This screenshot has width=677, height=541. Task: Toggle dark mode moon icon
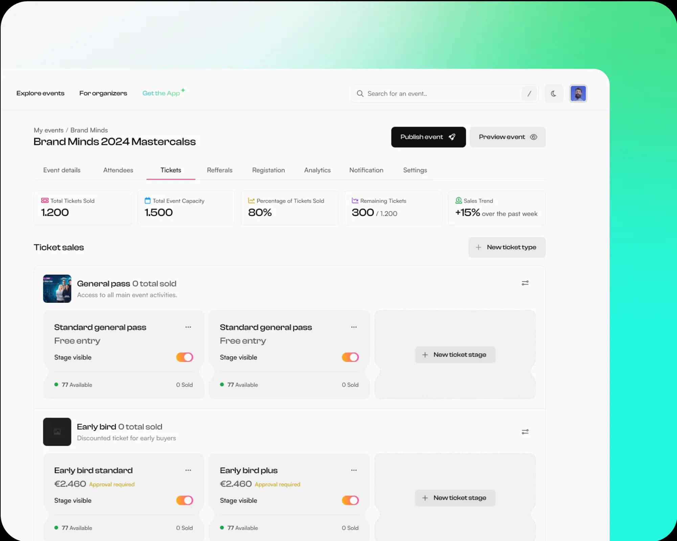554,94
